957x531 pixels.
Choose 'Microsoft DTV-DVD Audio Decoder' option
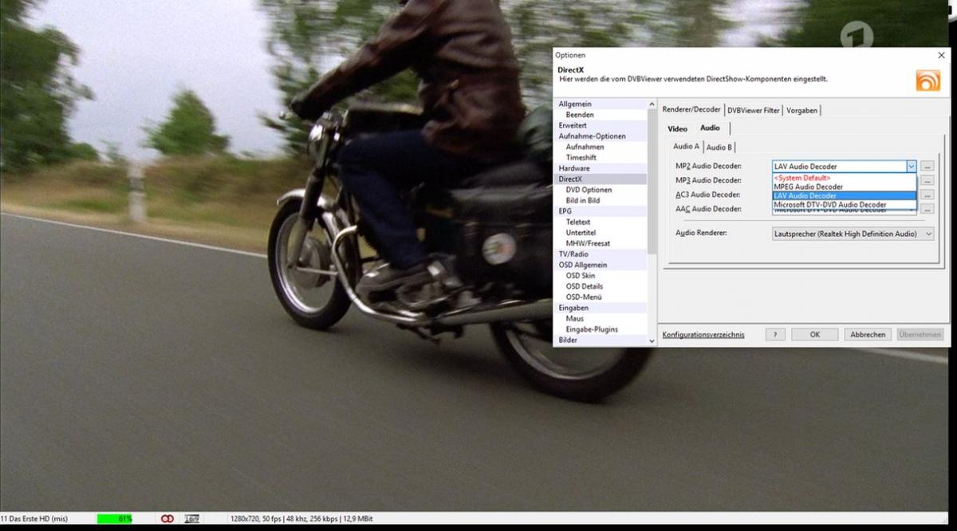click(844, 204)
